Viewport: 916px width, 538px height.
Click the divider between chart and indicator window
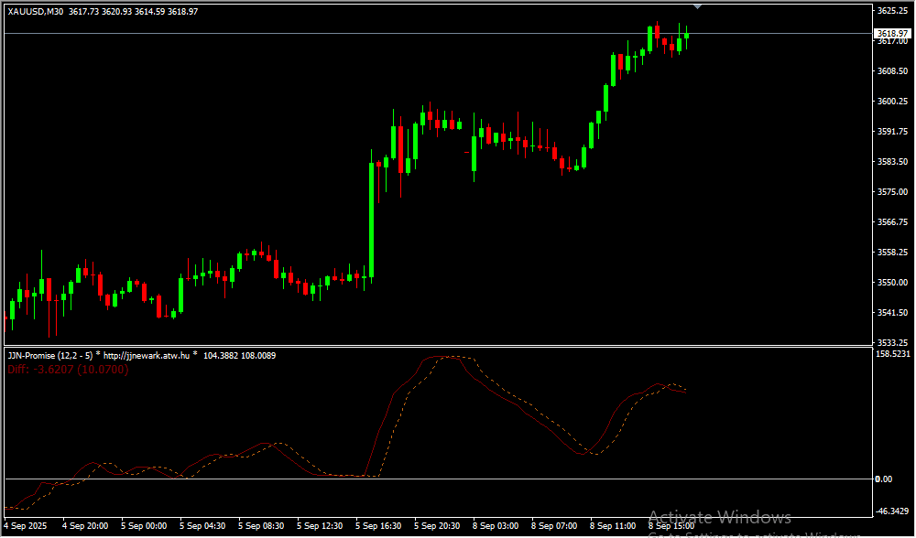click(x=435, y=346)
